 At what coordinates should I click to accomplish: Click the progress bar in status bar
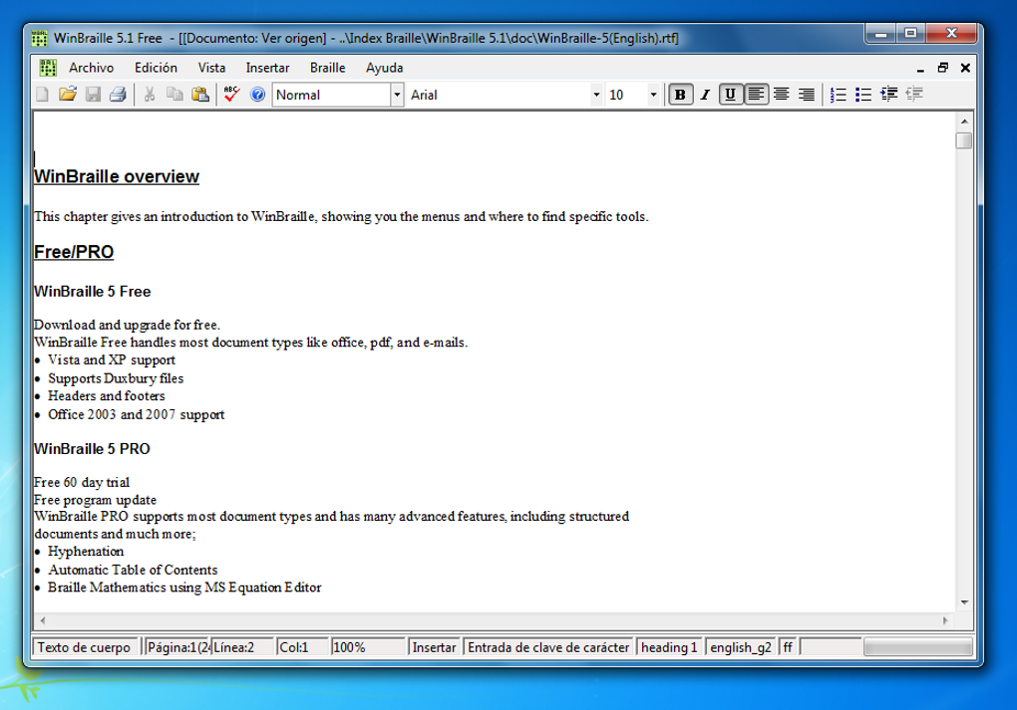pos(917,647)
